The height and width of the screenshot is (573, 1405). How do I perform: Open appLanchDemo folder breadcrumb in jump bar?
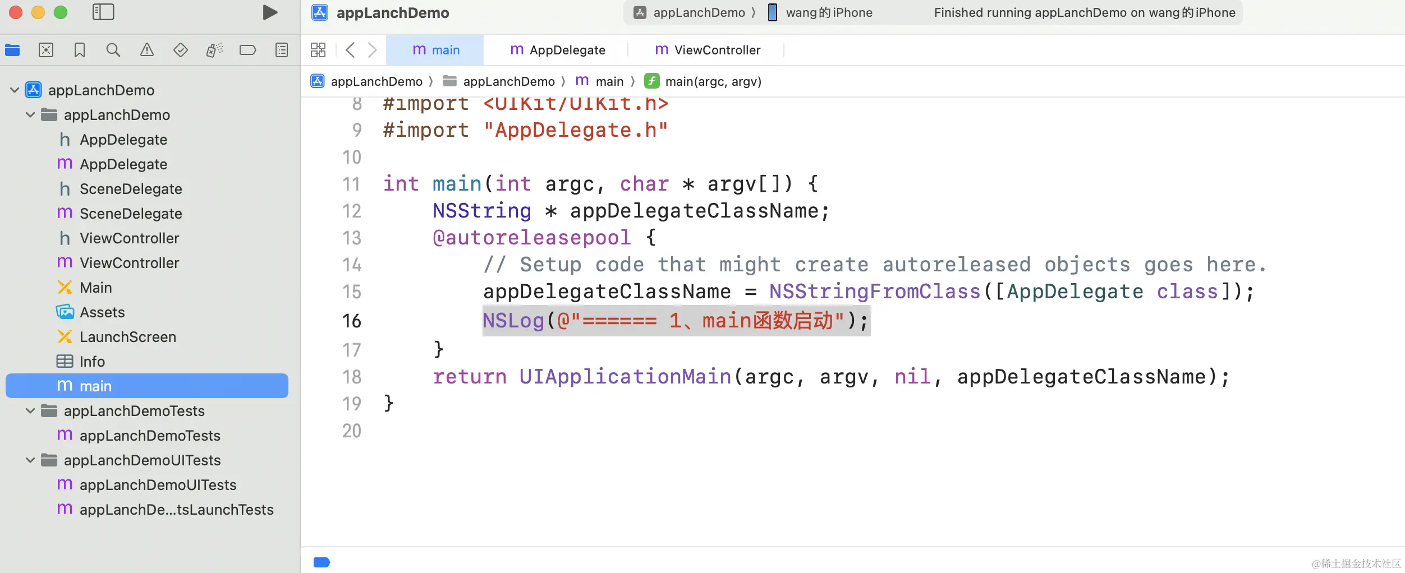click(498, 81)
